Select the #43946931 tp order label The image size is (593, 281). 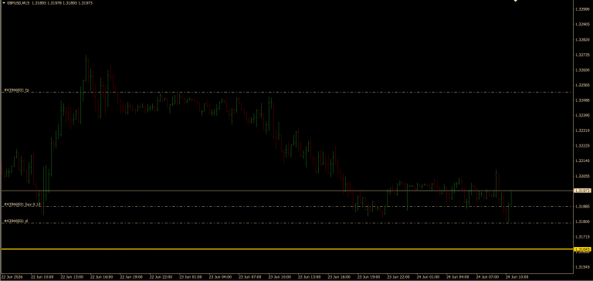coord(17,91)
